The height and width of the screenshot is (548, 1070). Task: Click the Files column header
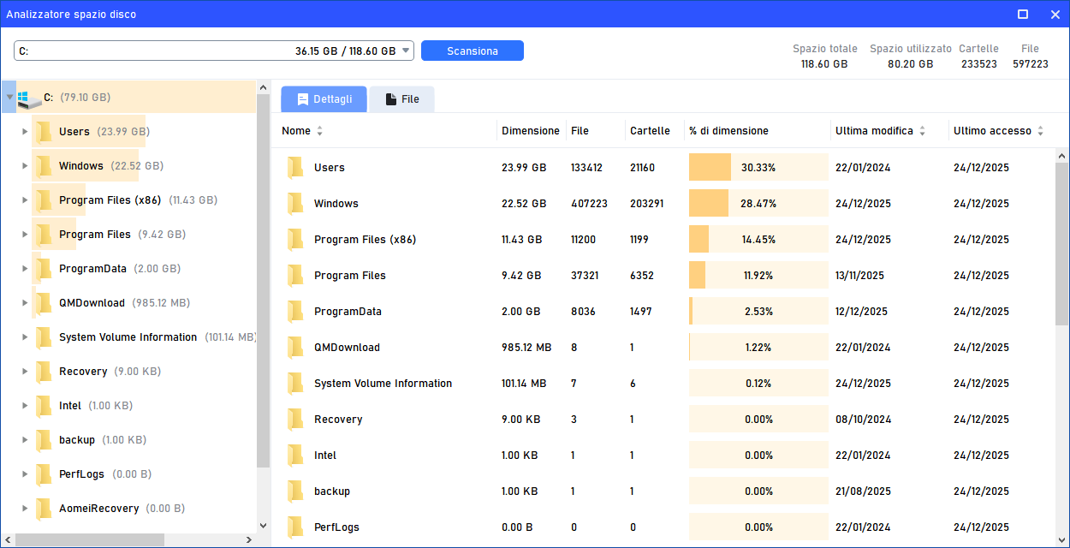click(580, 131)
